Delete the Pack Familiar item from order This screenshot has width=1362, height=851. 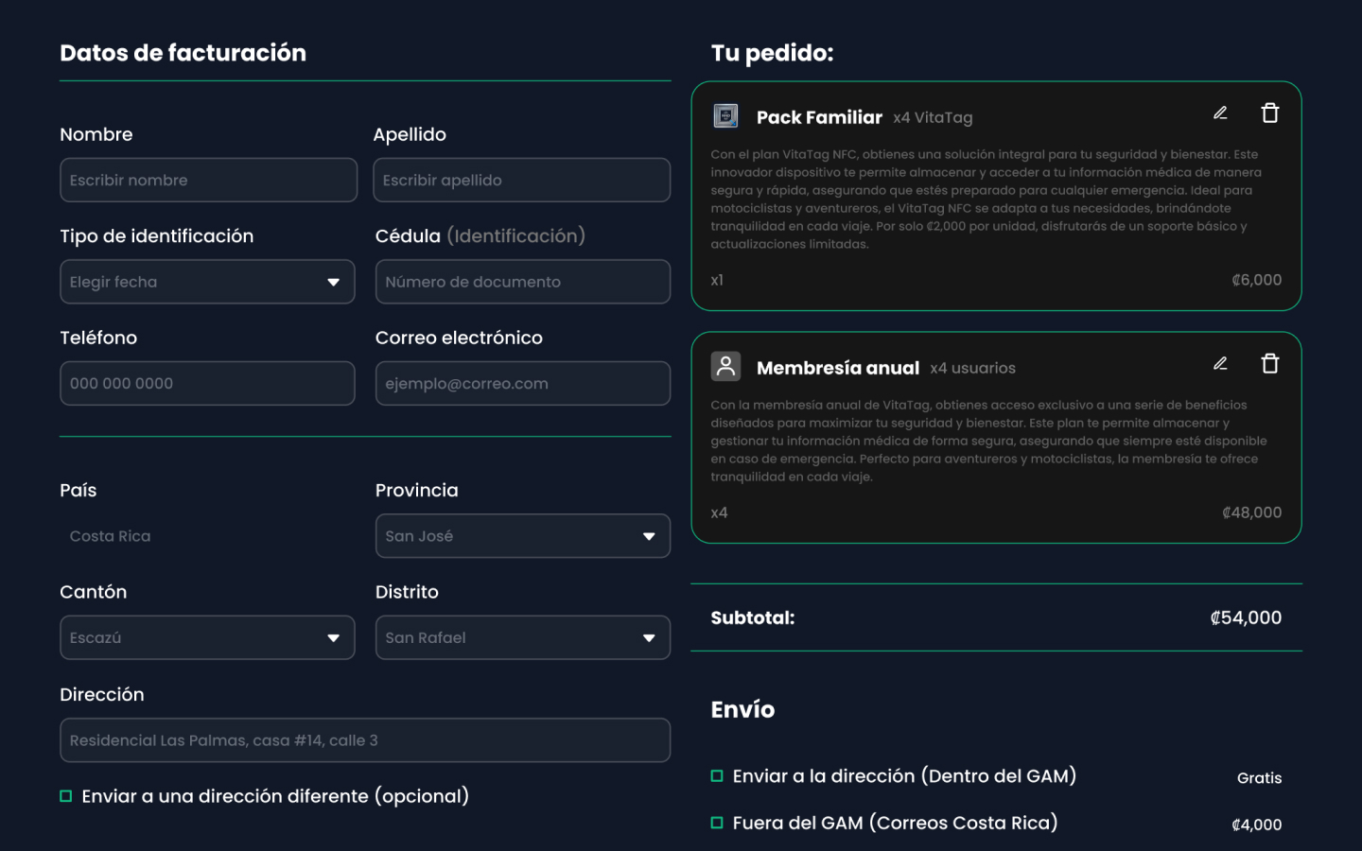[x=1270, y=113]
